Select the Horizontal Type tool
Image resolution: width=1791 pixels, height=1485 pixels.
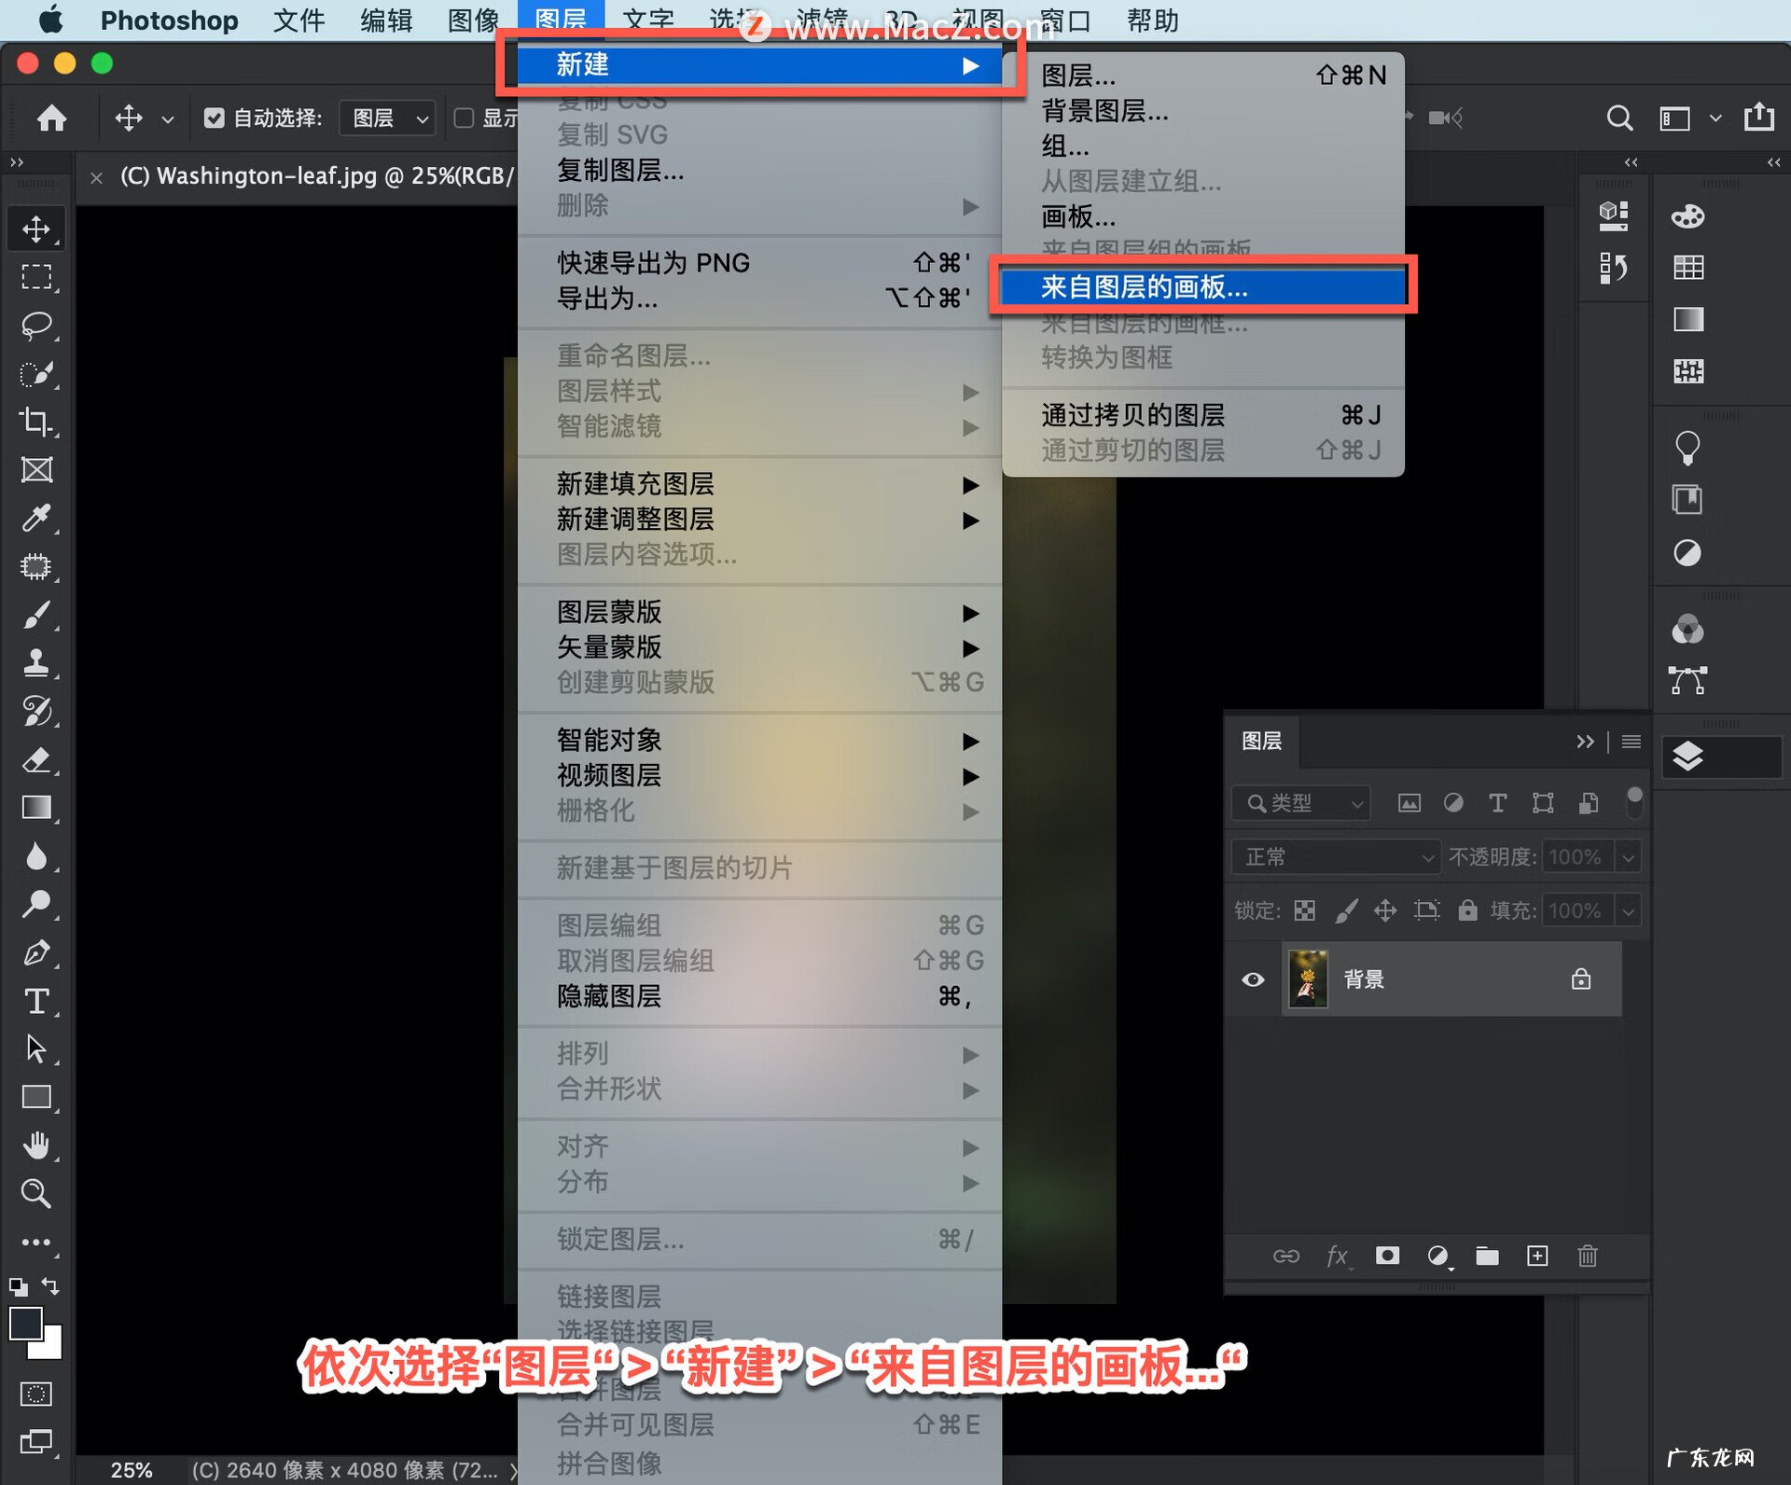36,1003
